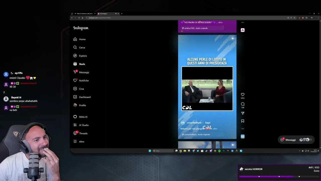Open Instagram Home from the sidebar

click(79, 39)
